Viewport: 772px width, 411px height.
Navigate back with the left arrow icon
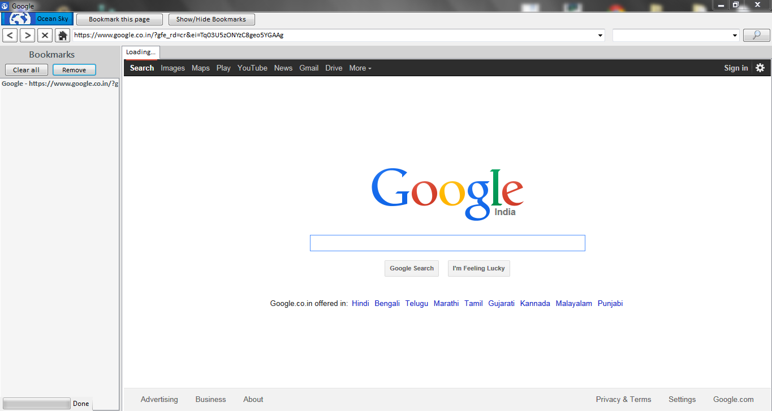(10, 34)
